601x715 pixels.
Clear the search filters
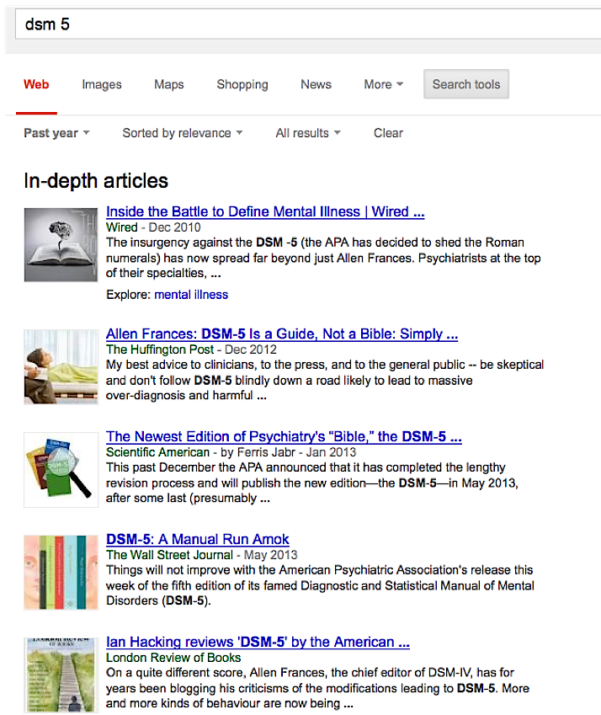(388, 133)
